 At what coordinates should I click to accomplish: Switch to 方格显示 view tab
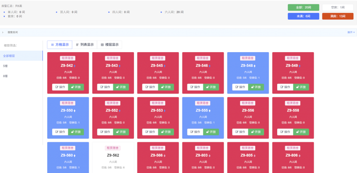pos(60,45)
